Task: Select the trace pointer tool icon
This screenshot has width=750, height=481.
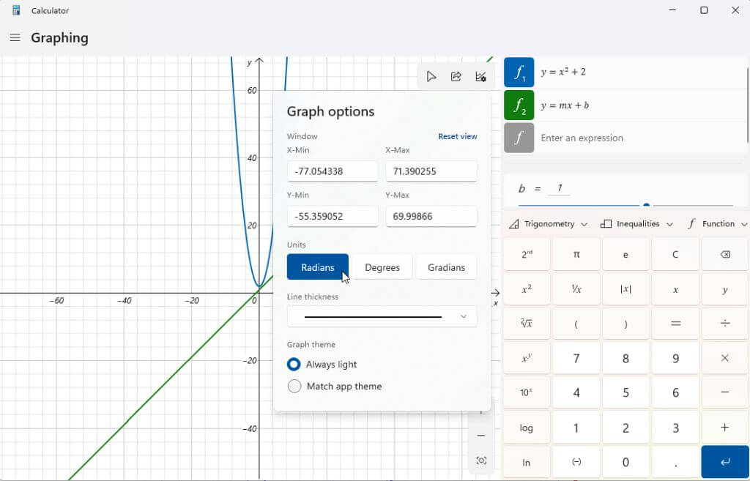Action: (x=431, y=76)
